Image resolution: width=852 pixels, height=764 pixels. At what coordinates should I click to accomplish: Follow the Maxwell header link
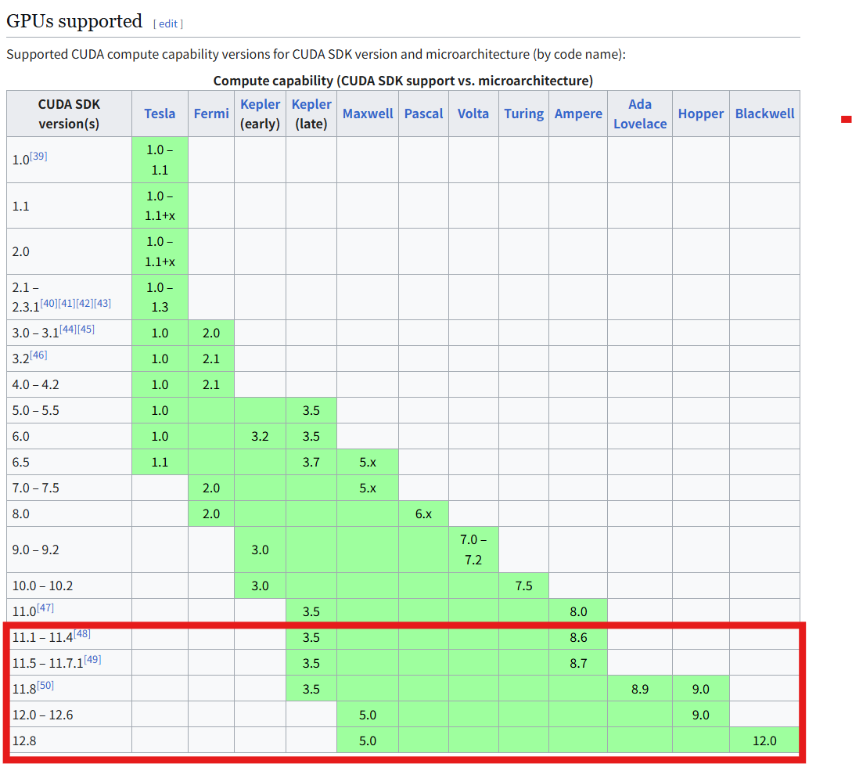coord(368,114)
